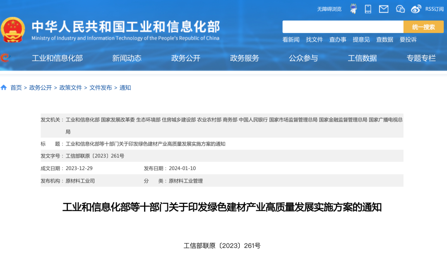
Task: Go to 政务公开 in breadcrumb
Action: coord(41,88)
